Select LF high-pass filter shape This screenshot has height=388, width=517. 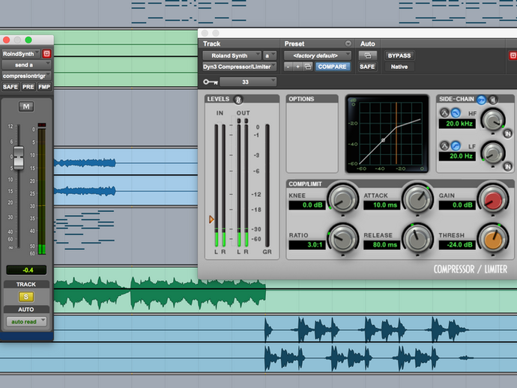[456, 145]
